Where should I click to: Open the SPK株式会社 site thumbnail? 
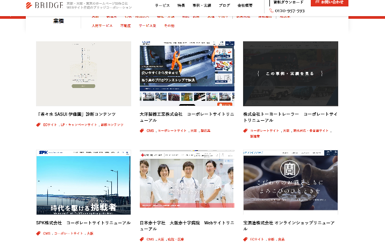pos(83,182)
